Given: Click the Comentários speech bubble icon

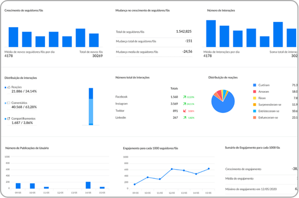Looking at the screenshot, I should coord(9,103).
